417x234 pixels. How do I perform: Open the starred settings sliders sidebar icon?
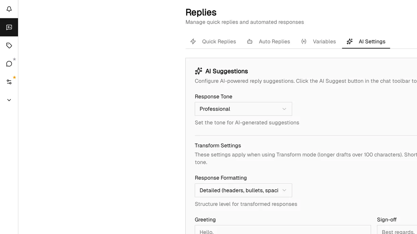point(9,81)
